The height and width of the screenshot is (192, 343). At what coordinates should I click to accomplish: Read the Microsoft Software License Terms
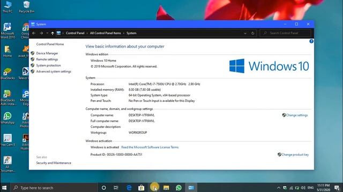(x=150, y=147)
